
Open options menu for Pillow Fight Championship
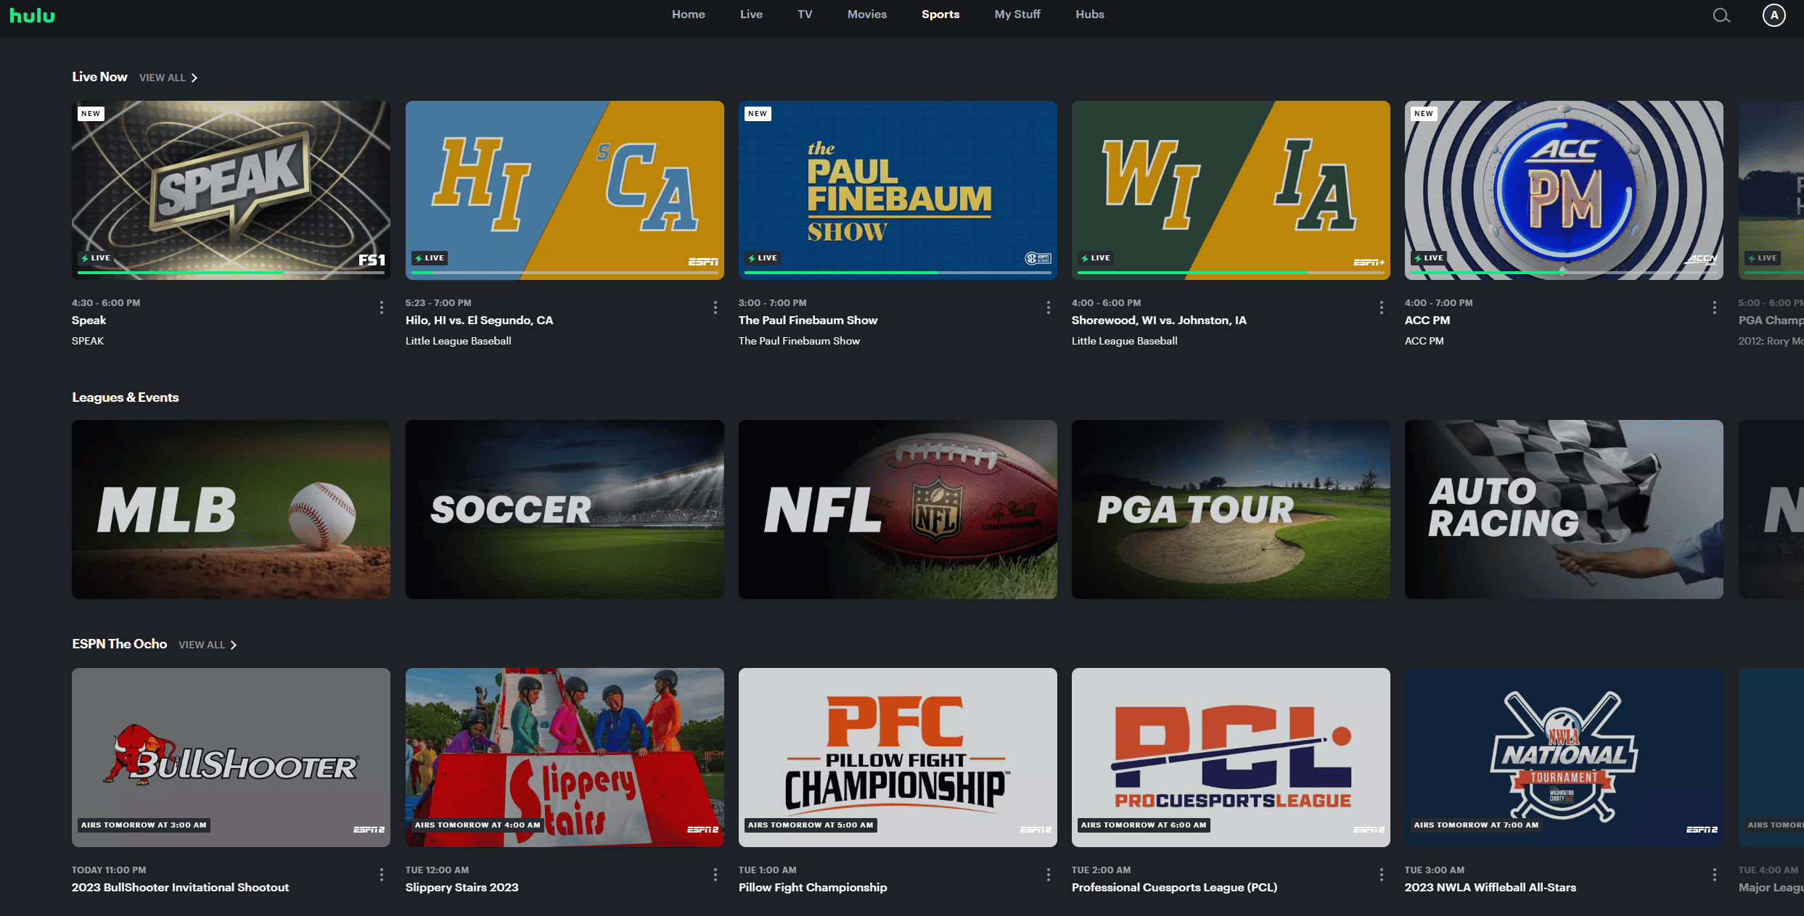1048,875
